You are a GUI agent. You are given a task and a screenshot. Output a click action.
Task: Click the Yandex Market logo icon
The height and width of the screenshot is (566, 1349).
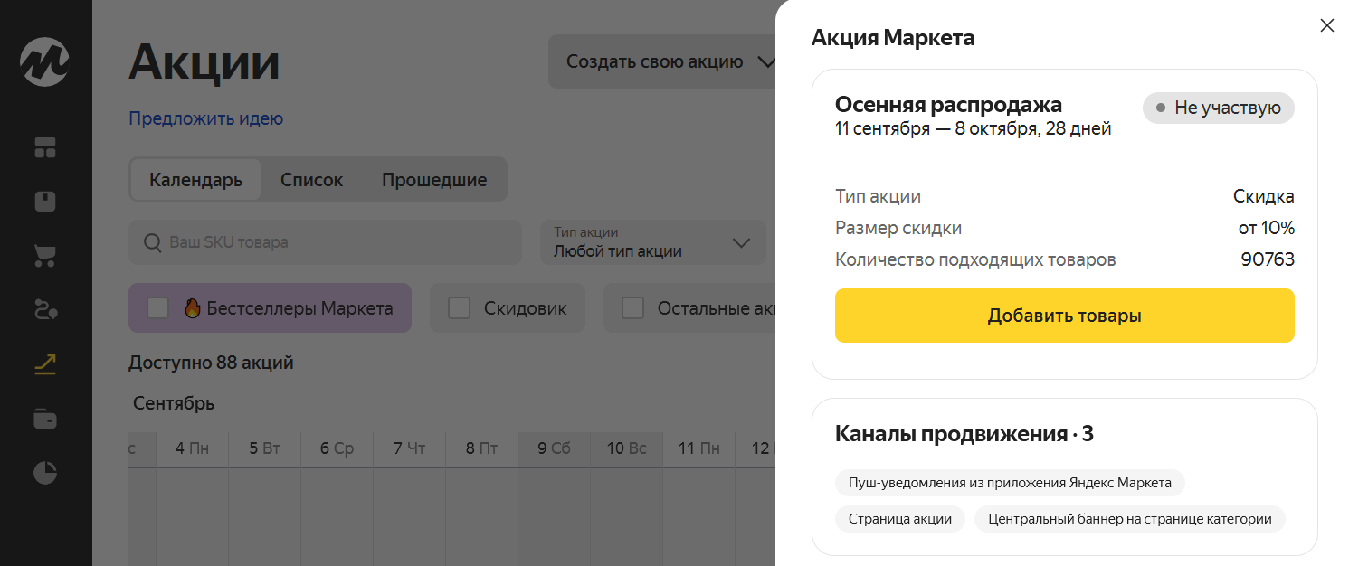coord(45,62)
